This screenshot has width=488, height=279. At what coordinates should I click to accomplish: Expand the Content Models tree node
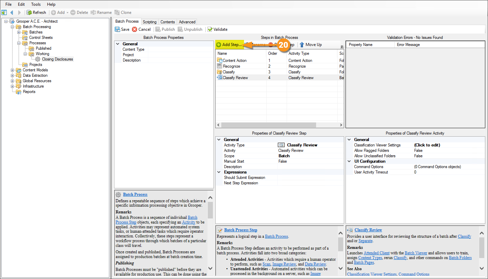(x=13, y=70)
